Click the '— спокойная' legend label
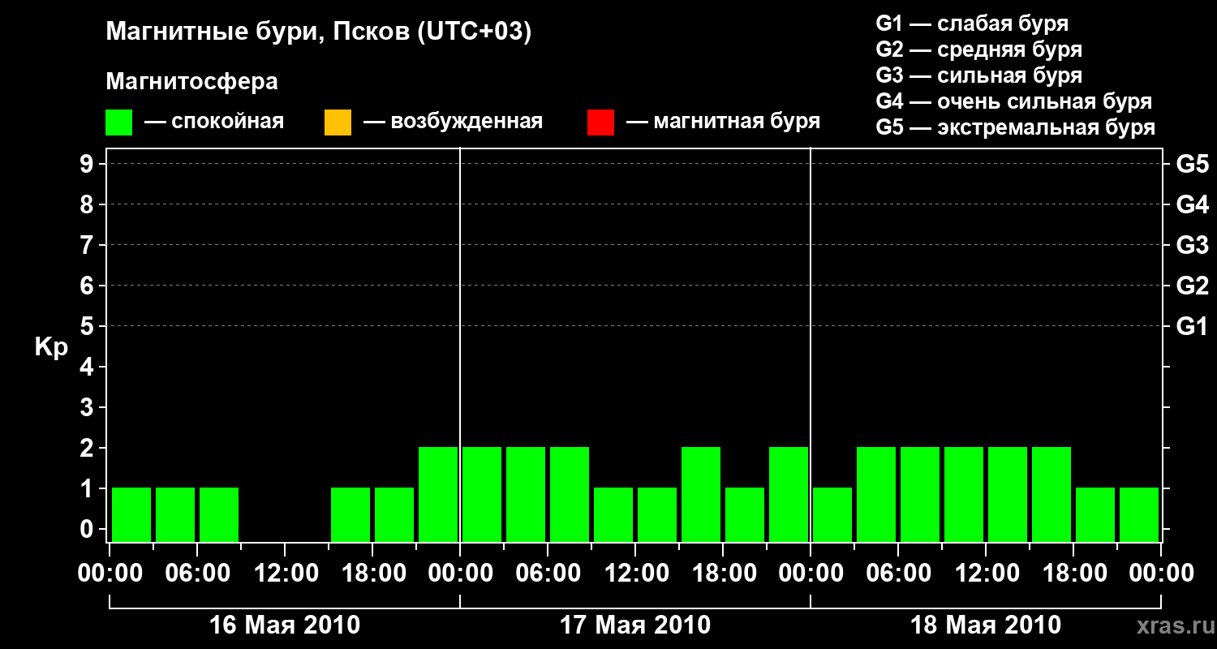 coord(214,122)
